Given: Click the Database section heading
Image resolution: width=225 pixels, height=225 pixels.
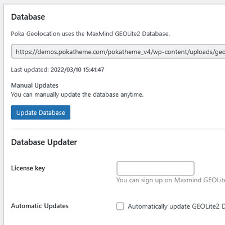Looking at the screenshot, I should tap(28, 17).
